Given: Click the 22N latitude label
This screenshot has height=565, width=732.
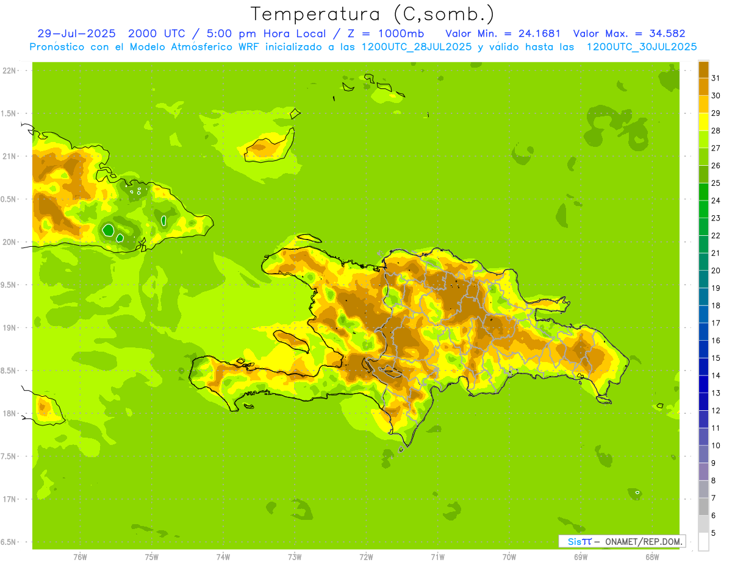Looking at the screenshot, I should coord(10,71).
